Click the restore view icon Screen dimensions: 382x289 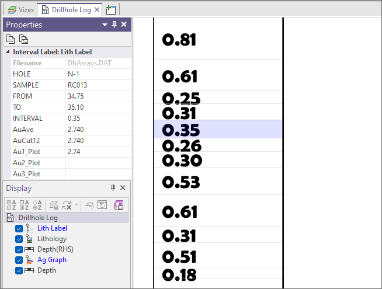[x=102, y=205]
